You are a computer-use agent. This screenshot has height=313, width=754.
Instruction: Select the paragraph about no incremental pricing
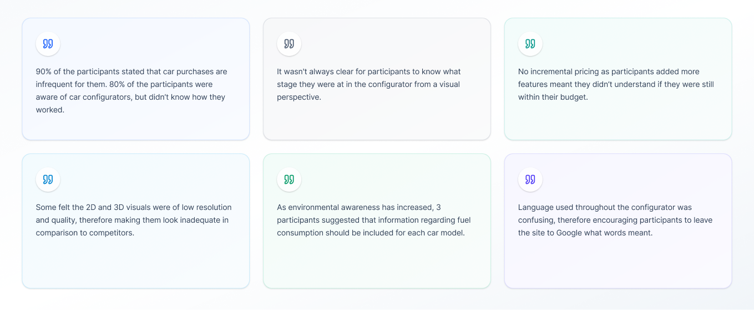point(616,84)
